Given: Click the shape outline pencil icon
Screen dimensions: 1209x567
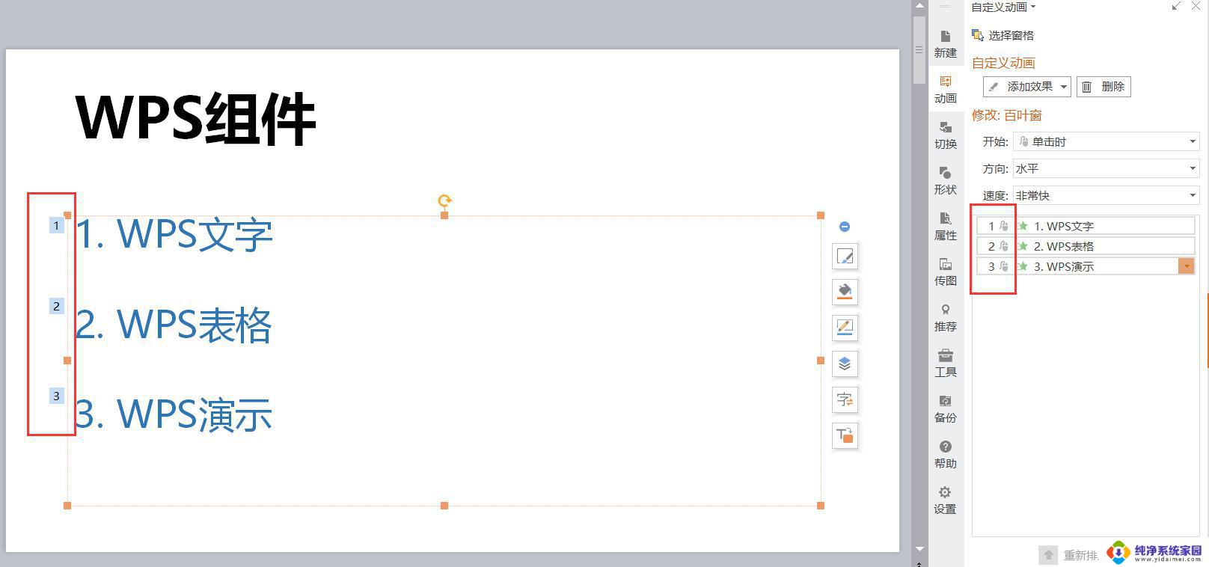Looking at the screenshot, I should [845, 328].
